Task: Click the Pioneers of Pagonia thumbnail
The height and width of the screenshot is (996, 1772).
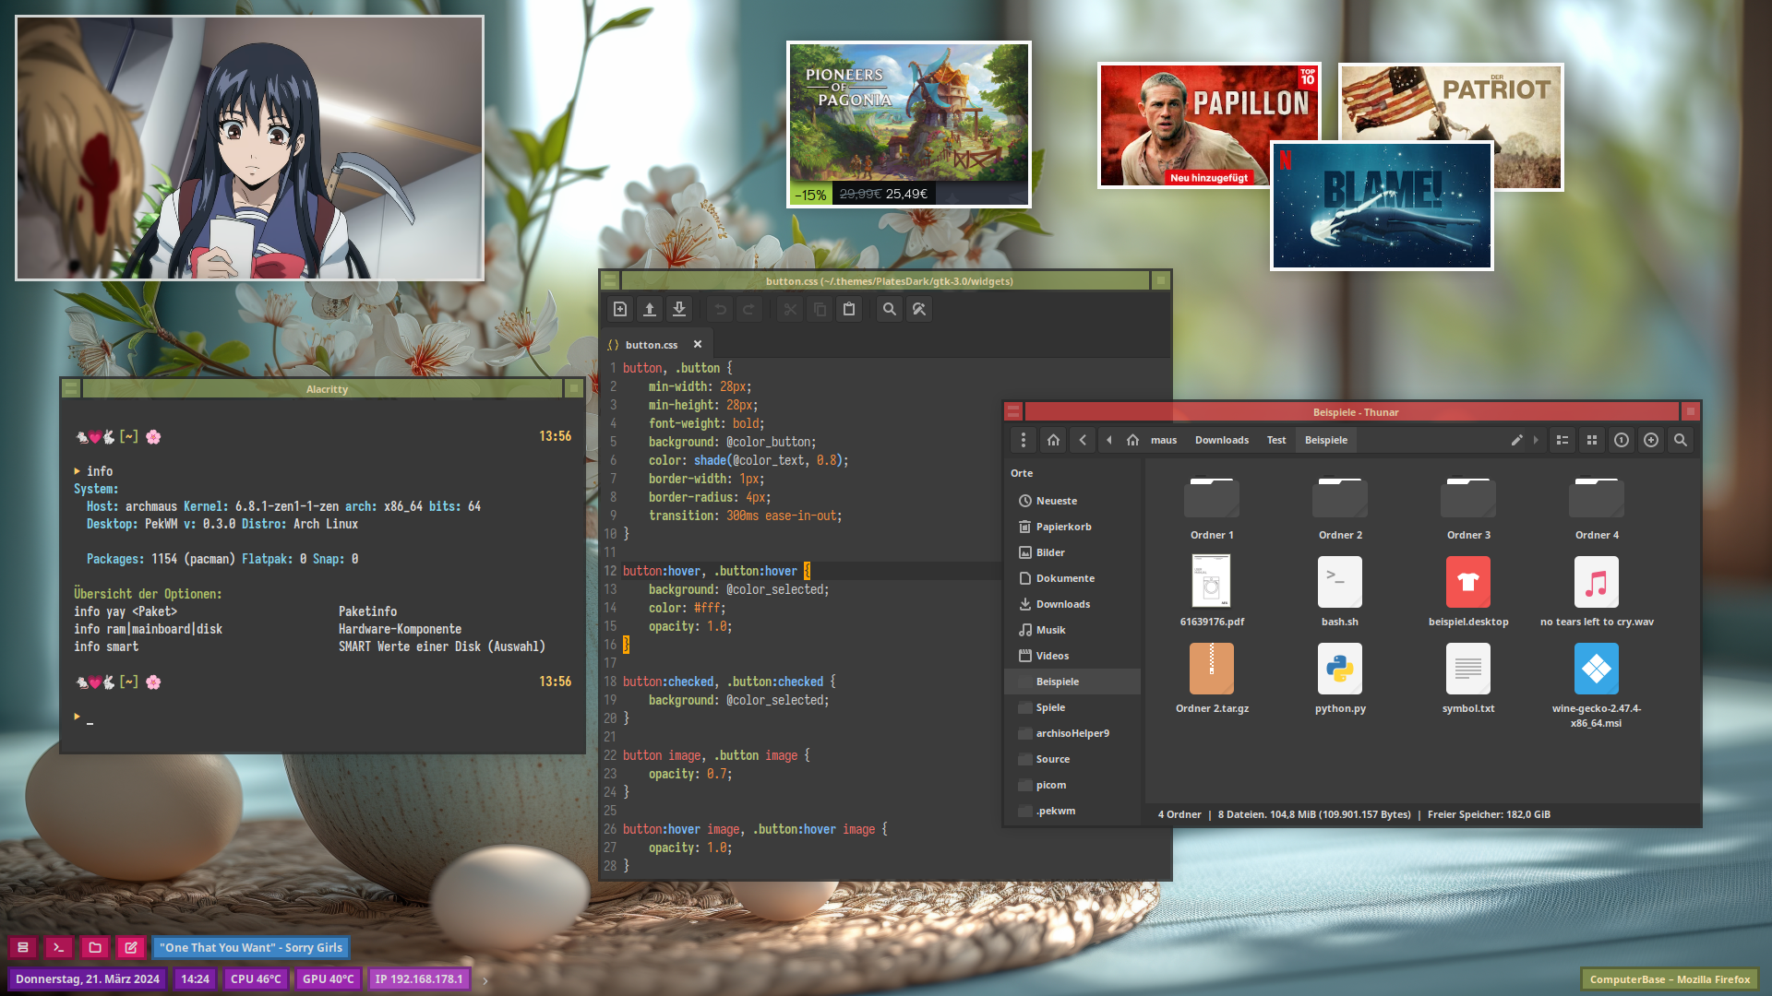Action: pyautogui.click(x=908, y=125)
